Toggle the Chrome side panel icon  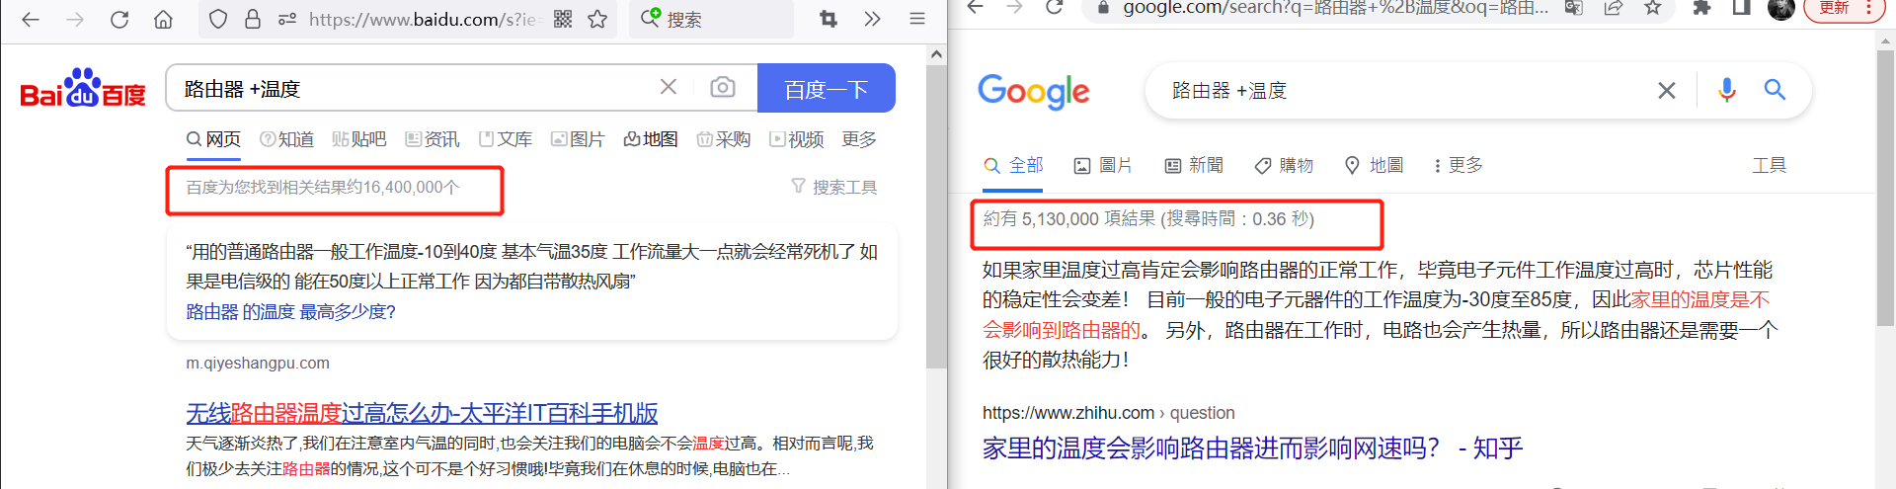coord(1741,7)
